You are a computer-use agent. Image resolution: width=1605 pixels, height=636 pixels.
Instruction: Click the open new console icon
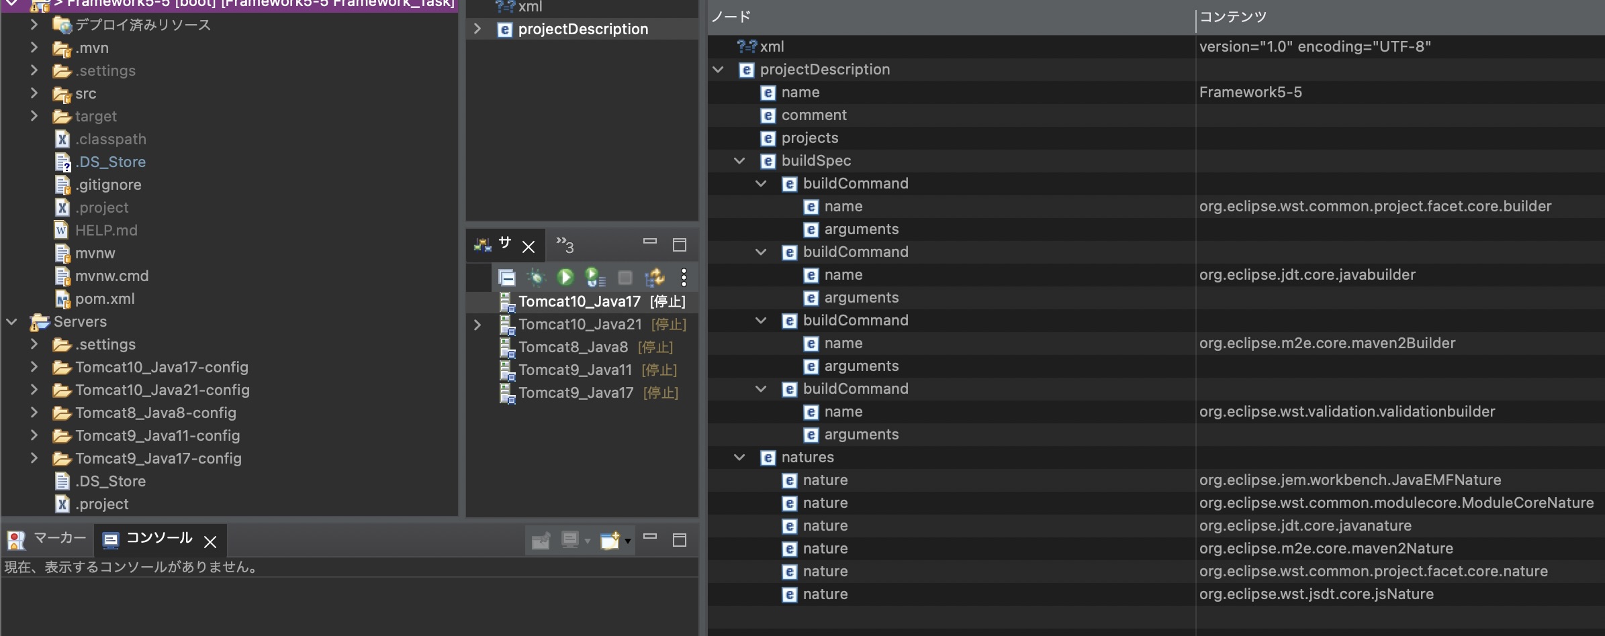coord(609,541)
